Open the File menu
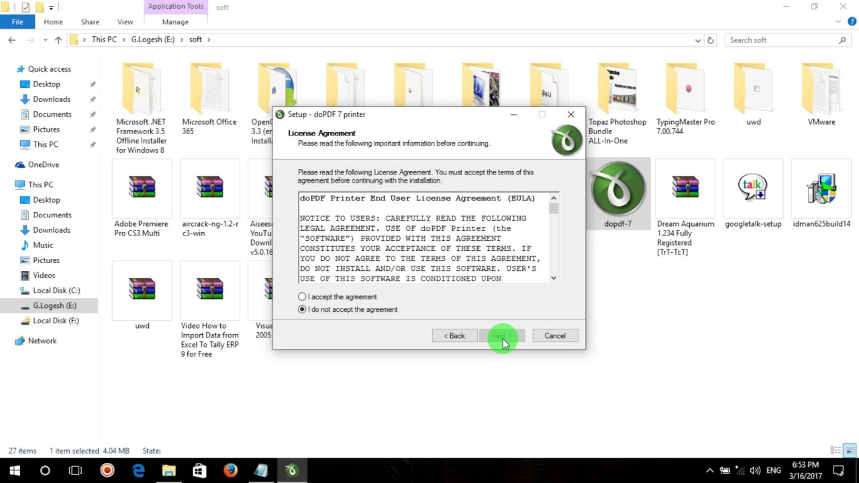 [17, 22]
